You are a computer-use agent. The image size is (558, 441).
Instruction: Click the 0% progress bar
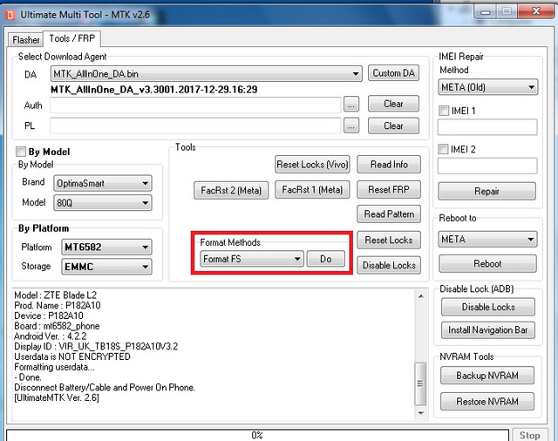257,435
